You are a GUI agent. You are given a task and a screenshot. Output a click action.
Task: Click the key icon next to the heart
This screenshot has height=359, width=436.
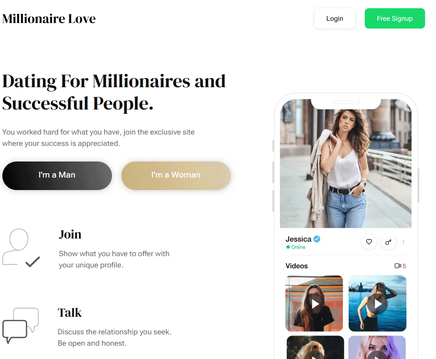click(388, 242)
